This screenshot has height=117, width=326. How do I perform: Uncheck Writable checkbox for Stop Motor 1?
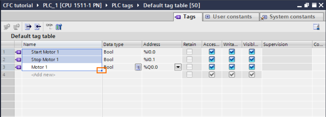coord(232,59)
